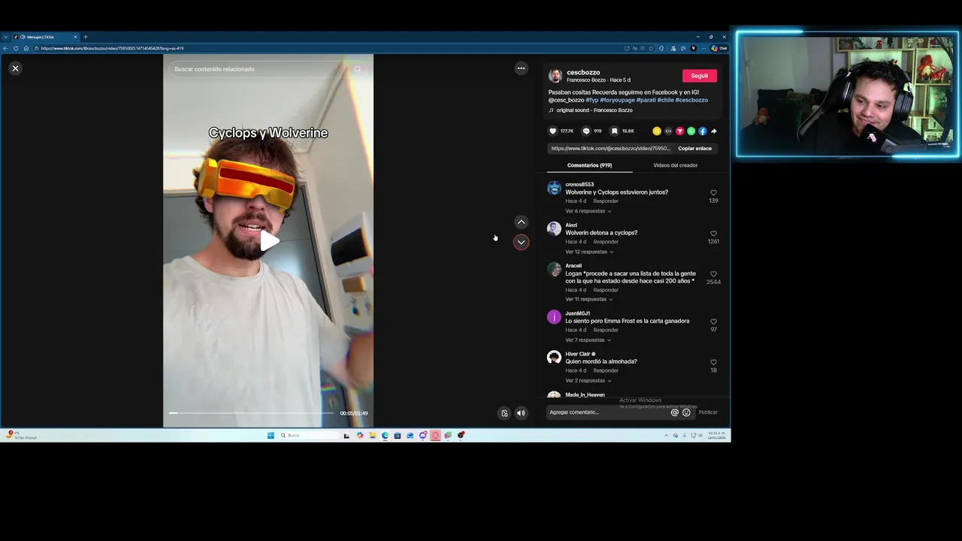Open Copilot Chat button in browser
962x541 pixels.
point(719,48)
